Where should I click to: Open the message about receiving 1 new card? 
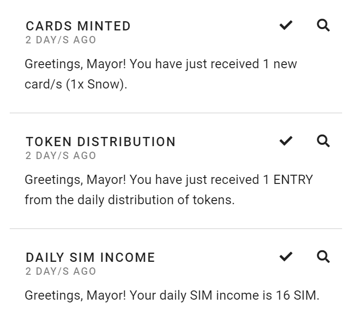tap(161, 74)
